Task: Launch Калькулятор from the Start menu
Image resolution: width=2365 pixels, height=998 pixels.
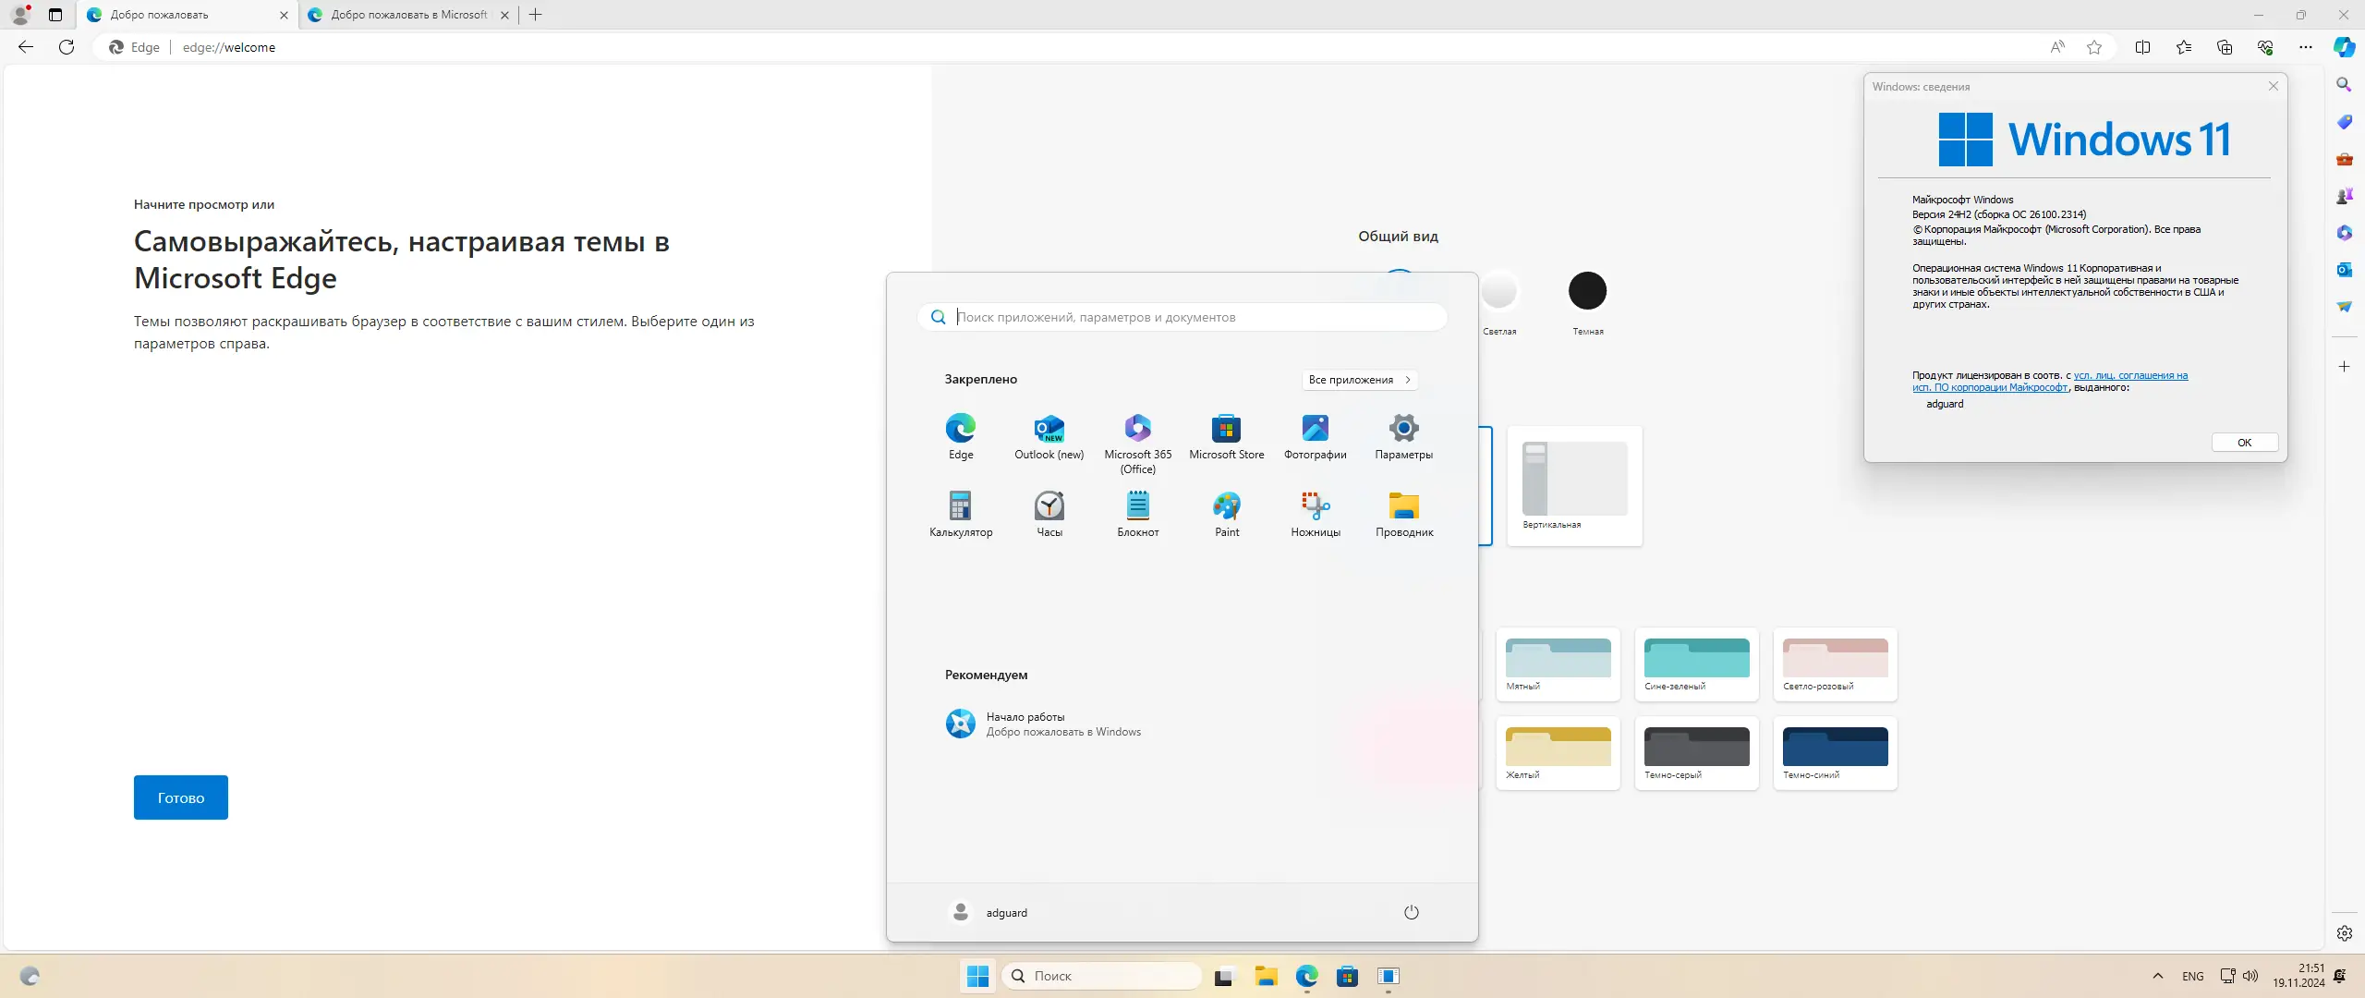Action: 960,513
